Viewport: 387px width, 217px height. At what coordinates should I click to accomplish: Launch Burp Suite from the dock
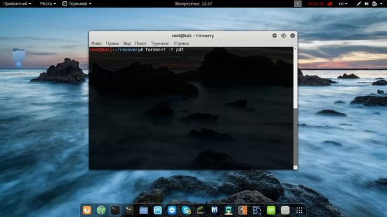pyautogui.click(x=242, y=210)
